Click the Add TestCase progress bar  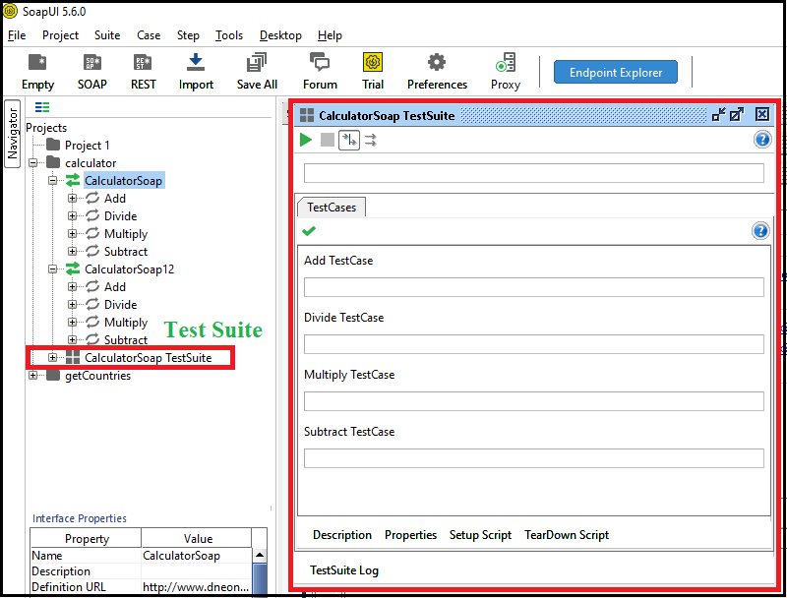point(533,287)
